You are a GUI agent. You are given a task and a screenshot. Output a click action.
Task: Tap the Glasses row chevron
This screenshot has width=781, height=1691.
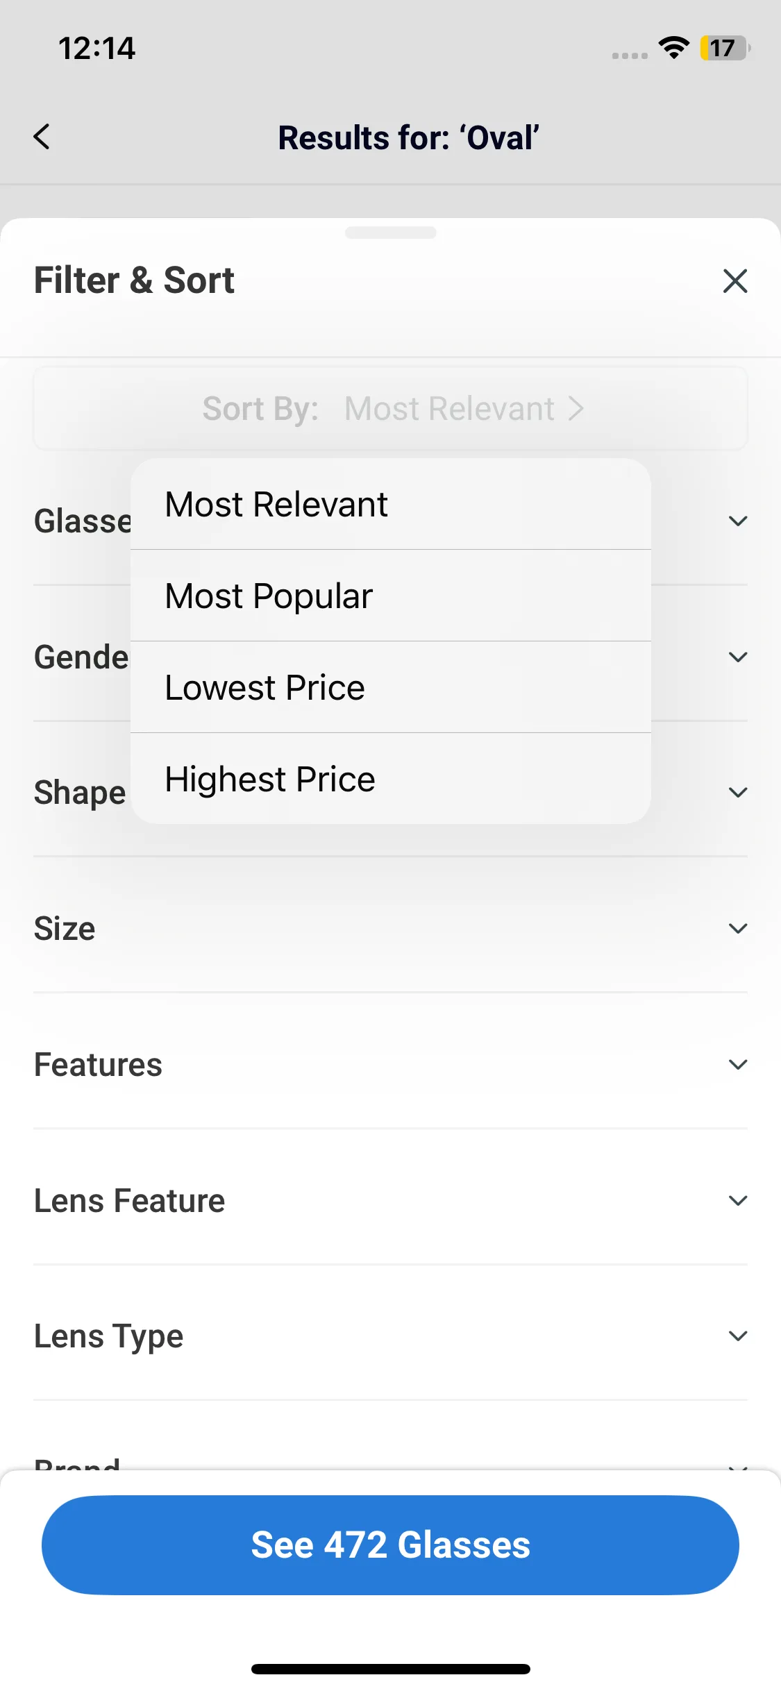[737, 521]
